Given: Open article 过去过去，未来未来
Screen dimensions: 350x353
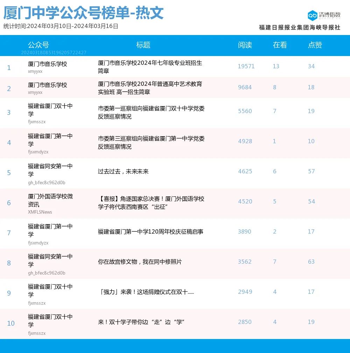Looking at the screenshot, I should [124, 172].
